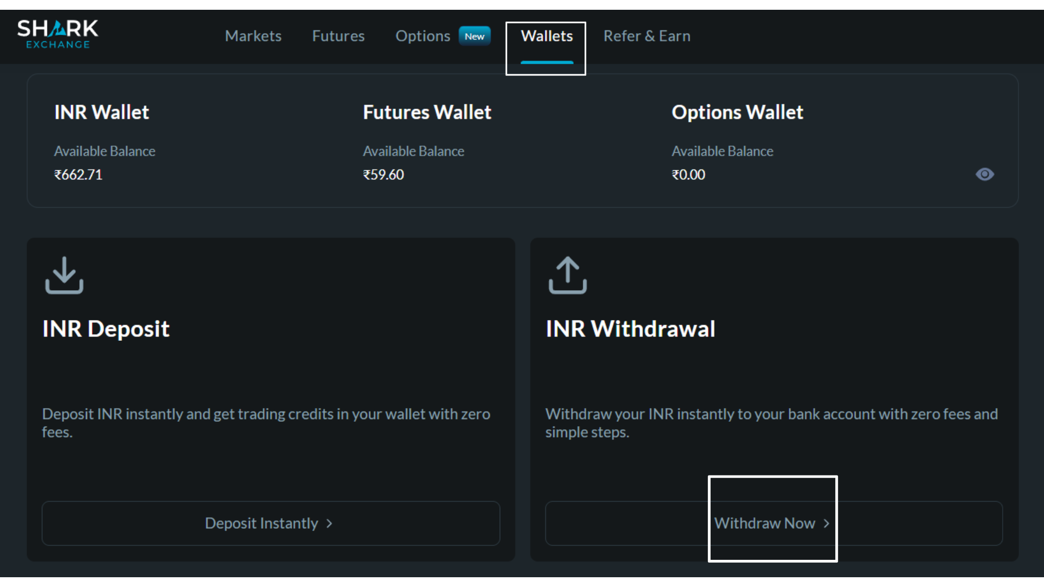Toggle balance visibility with the eye icon

tap(984, 174)
